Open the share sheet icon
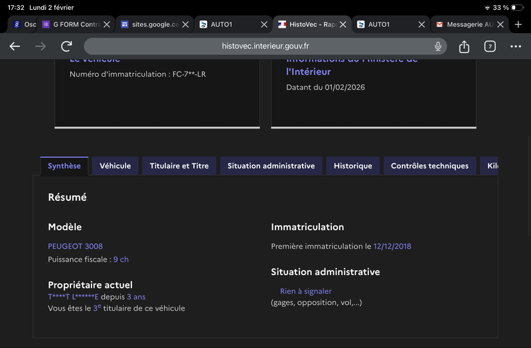 pyautogui.click(x=464, y=46)
